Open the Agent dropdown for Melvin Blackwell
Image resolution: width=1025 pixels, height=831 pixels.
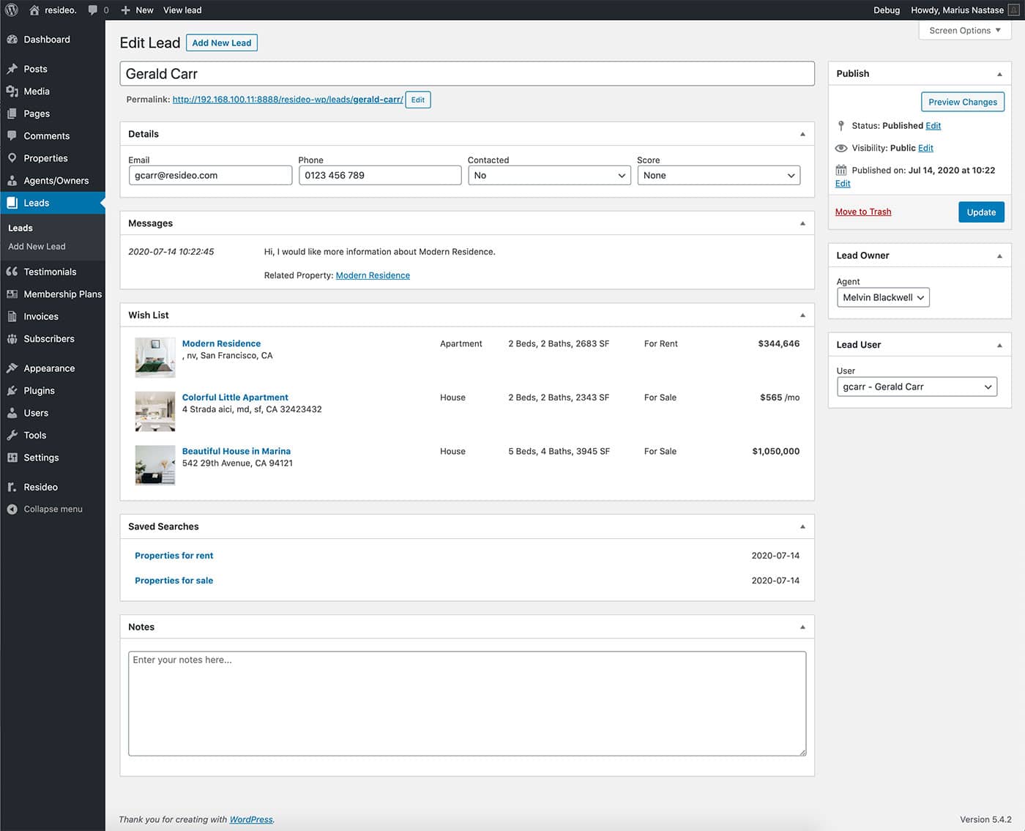882,298
